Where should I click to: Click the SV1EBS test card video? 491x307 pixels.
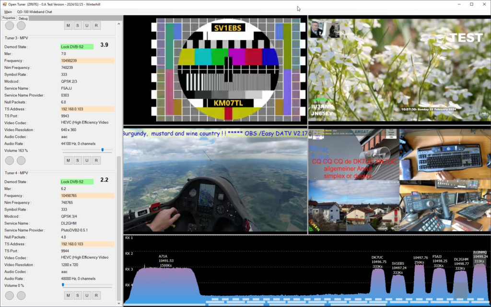(228, 69)
